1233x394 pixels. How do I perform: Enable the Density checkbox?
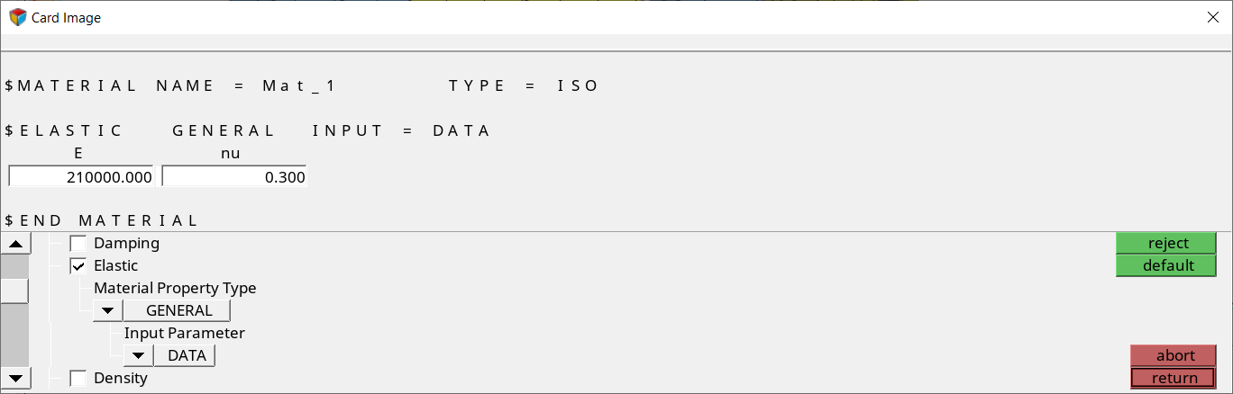click(78, 379)
